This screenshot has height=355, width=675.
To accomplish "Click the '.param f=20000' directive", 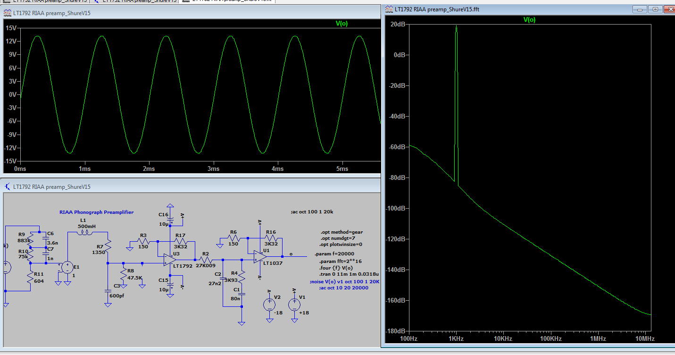I will coord(333,254).
